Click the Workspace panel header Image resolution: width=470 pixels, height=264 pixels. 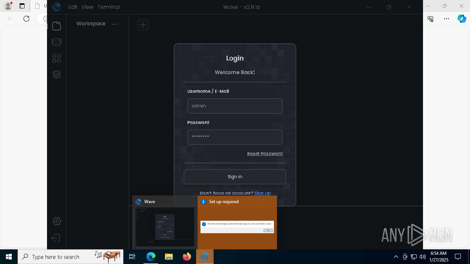pos(91,23)
